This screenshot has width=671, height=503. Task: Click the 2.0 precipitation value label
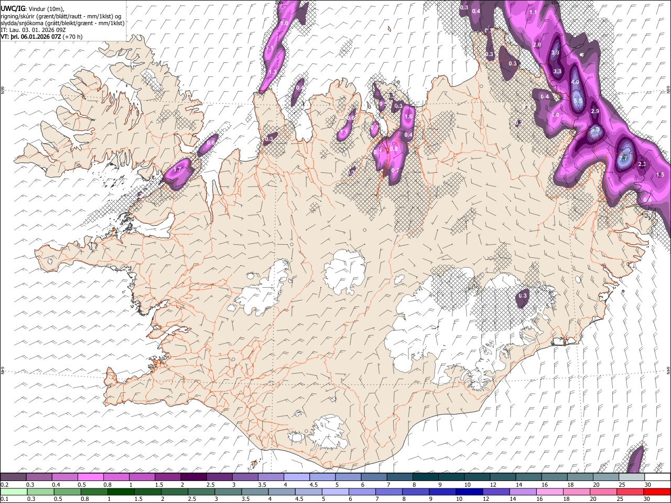pyautogui.click(x=537, y=45)
